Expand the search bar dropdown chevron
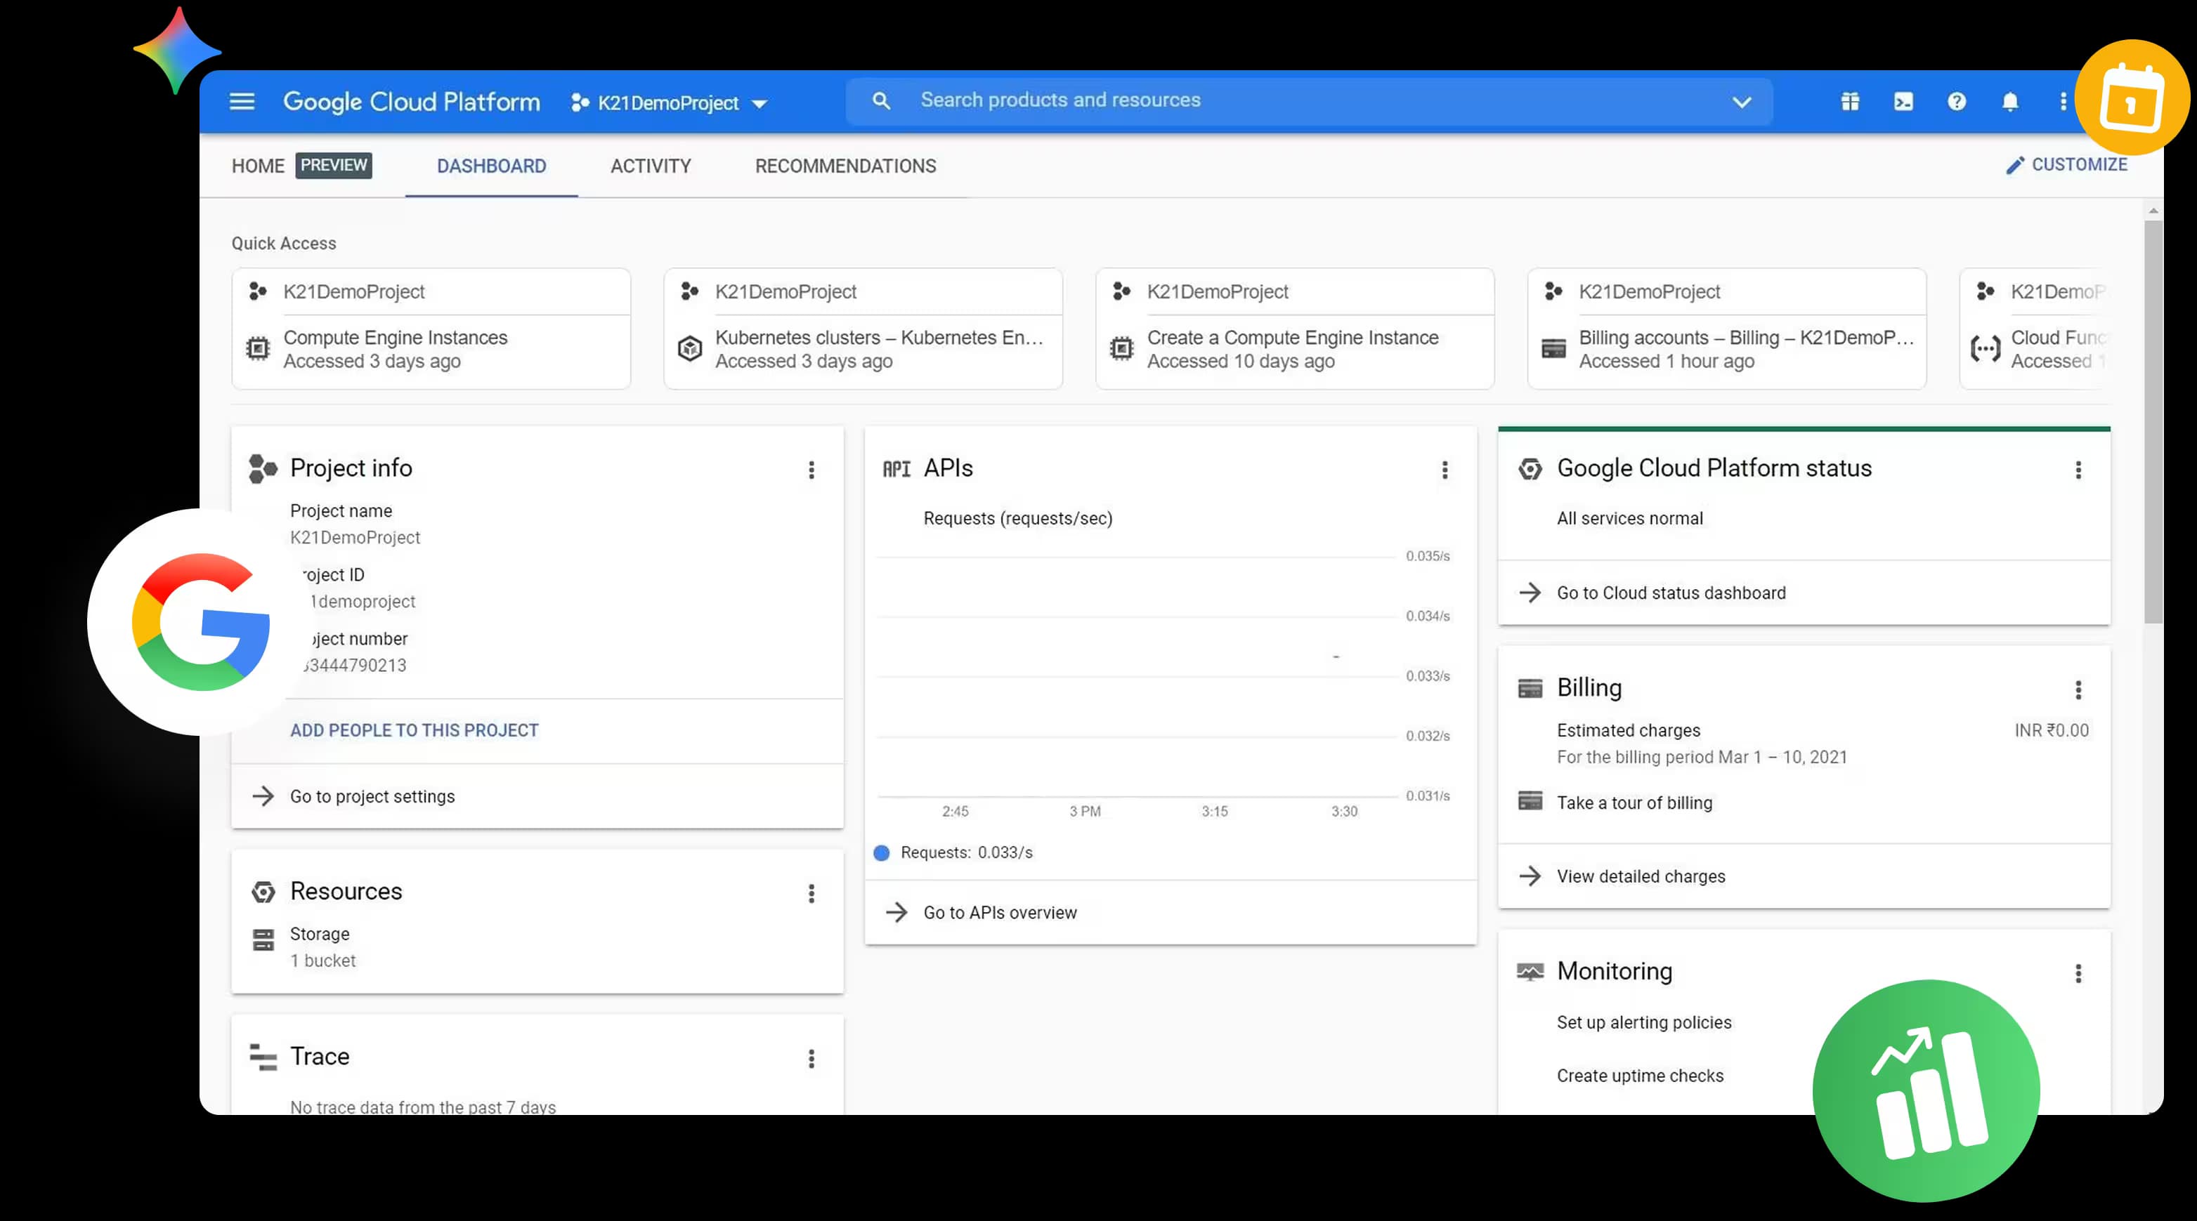The image size is (2197, 1221). click(1742, 103)
